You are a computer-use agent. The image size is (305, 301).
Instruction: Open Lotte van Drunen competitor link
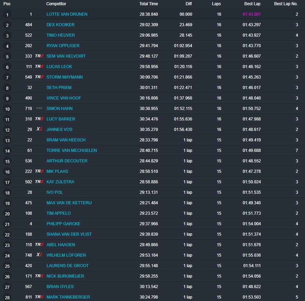(x=67, y=14)
